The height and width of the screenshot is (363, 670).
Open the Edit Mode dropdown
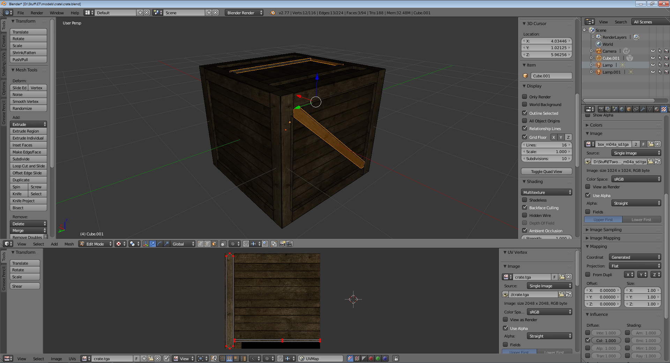coord(96,244)
